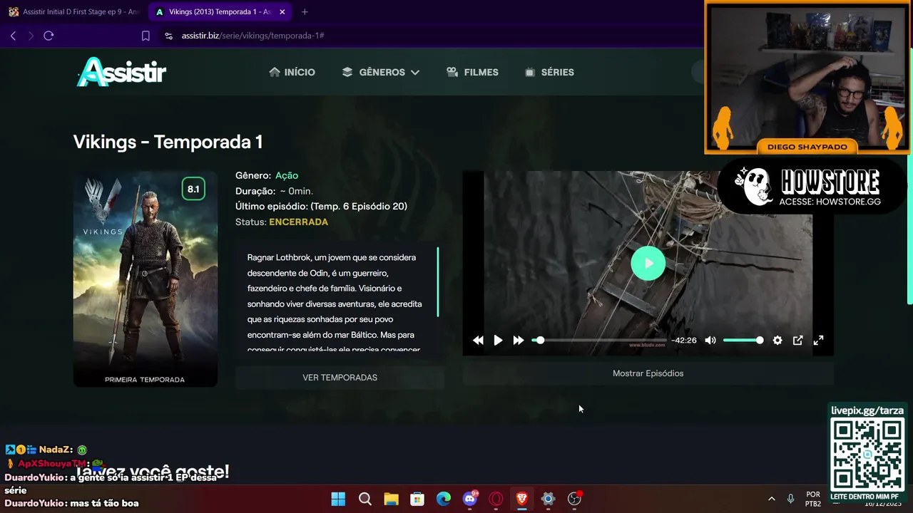Click the Último episódio info text
Image resolution: width=913 pixels, height=513 pixels.
(321, 207)
